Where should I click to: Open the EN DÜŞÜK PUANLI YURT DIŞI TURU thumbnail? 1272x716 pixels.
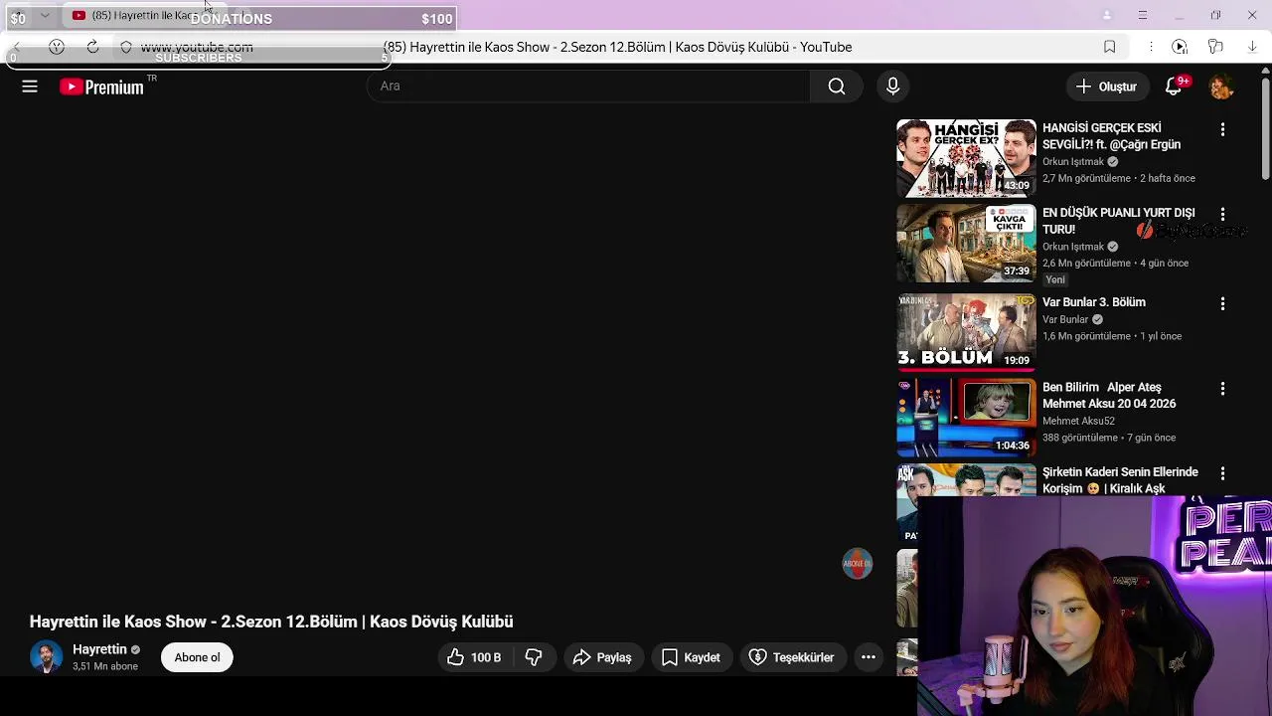pyautogui.click(x=966, y=244)
